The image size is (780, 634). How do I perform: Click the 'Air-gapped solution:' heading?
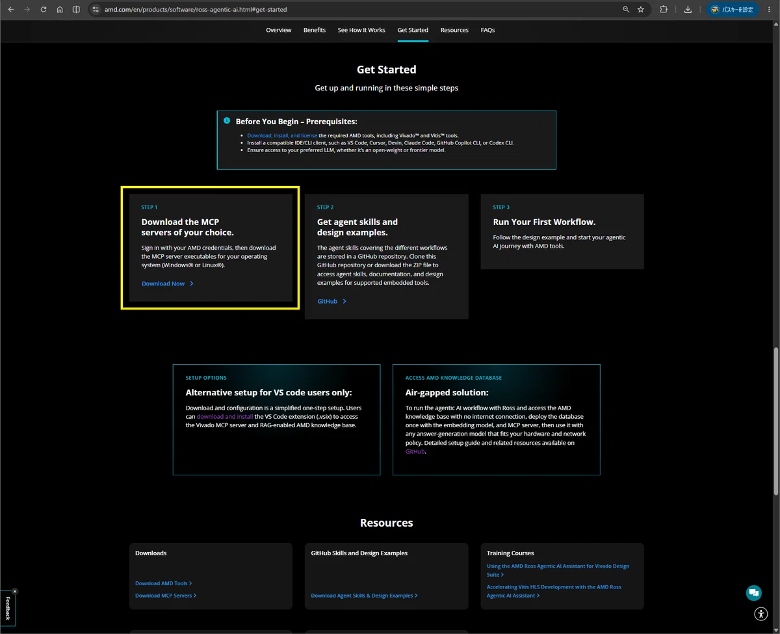447,392
